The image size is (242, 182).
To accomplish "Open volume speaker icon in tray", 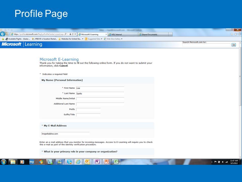I will tap(223, 162).
